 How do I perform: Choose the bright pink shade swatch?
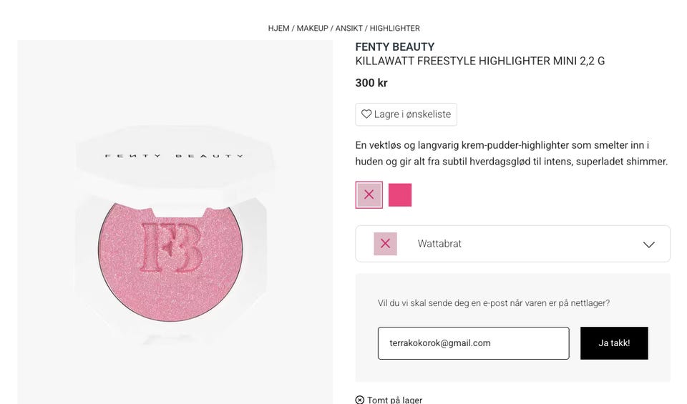tap(400, 194)
